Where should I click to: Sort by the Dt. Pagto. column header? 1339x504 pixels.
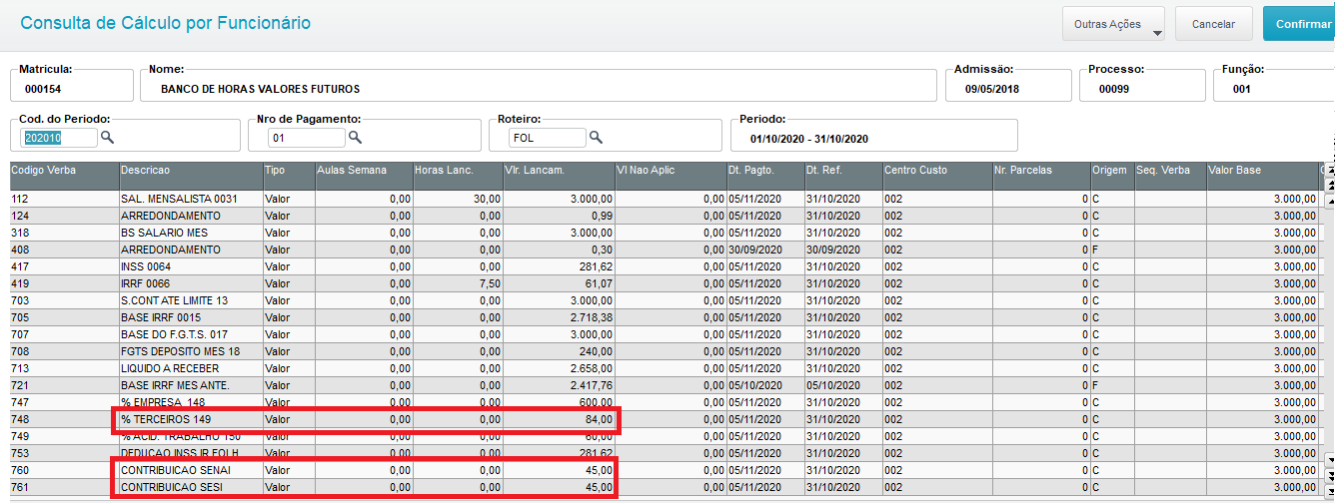[x=765, y=176]
